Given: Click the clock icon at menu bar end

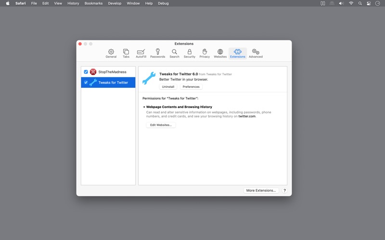Looking at the screenshot, I should (378, 3).
